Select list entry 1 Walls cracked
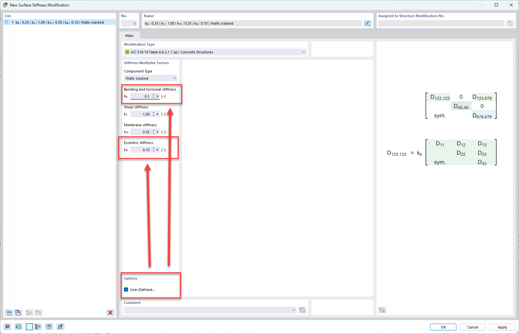 [x=58, y=22]
